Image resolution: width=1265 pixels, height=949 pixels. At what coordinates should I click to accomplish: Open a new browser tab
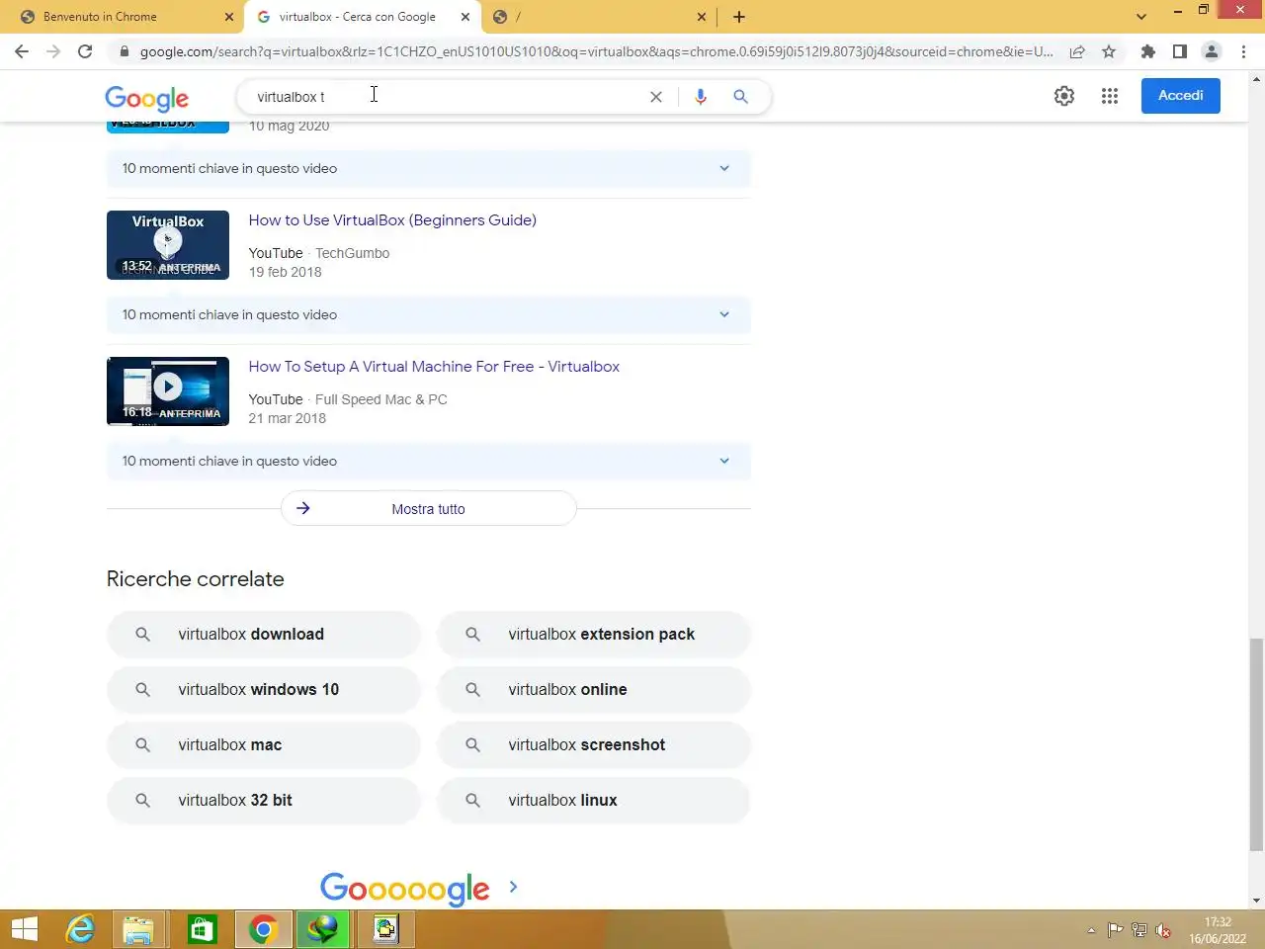739,17
